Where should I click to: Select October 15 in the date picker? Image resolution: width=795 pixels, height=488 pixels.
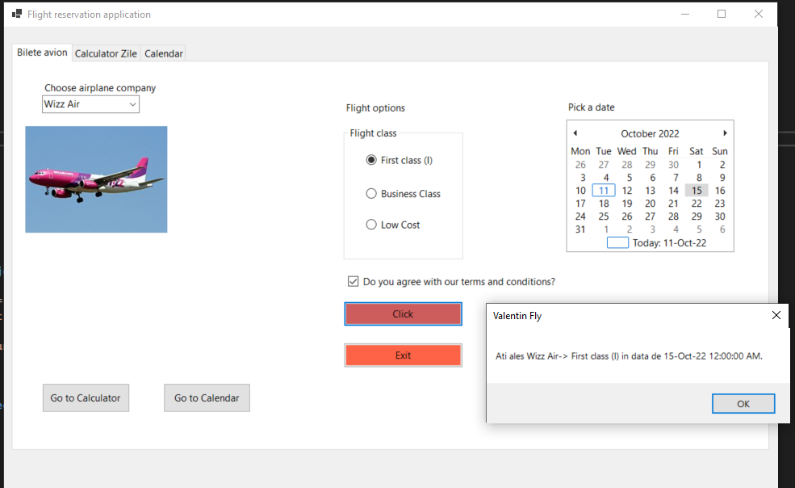pos(696,190)
